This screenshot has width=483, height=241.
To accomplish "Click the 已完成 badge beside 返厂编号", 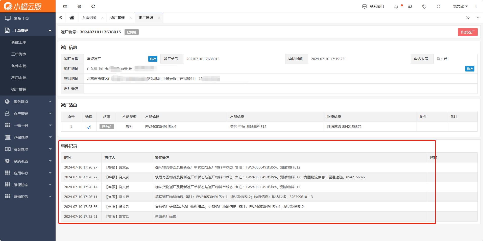I will (132, 32).
